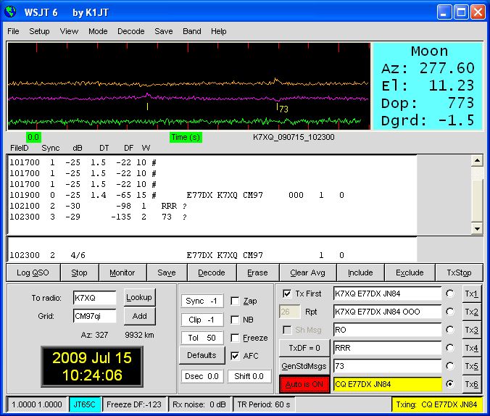Click the K7XQ E77DX JN84 message field
This screenshot has height=416, width=490.
[x=387, y=294]
